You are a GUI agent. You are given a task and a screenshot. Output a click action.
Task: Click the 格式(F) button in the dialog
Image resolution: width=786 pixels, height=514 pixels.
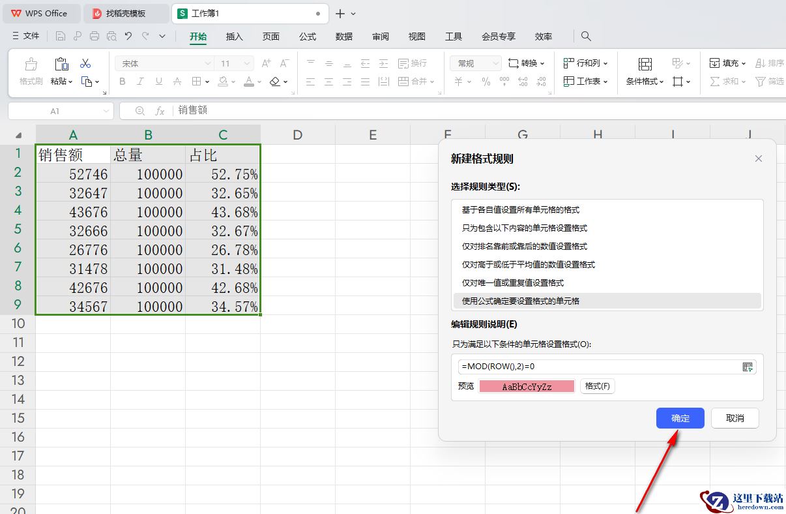(x=598, y=386)
